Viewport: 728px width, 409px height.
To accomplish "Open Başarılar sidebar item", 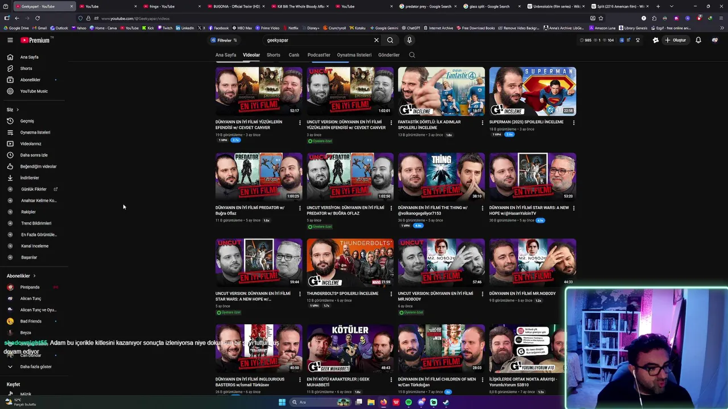I will [29, 257].
